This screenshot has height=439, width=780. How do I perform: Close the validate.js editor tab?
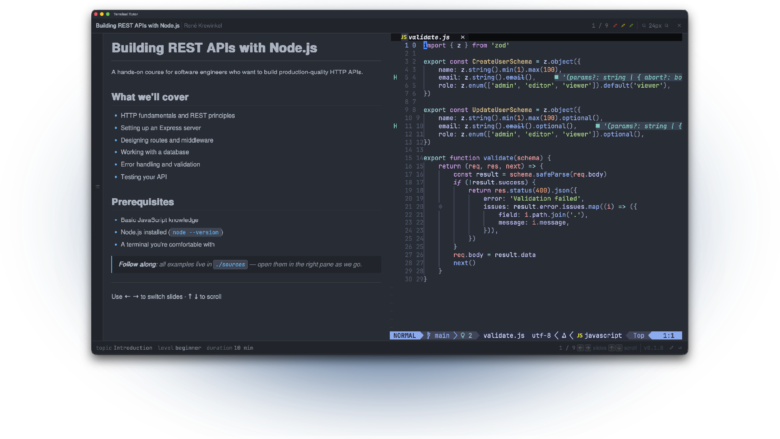click(462, 37)
